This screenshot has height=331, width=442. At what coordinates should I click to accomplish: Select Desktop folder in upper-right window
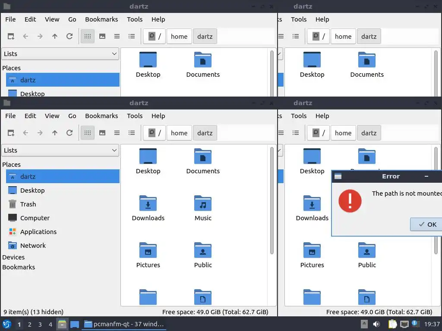(312, 65)
